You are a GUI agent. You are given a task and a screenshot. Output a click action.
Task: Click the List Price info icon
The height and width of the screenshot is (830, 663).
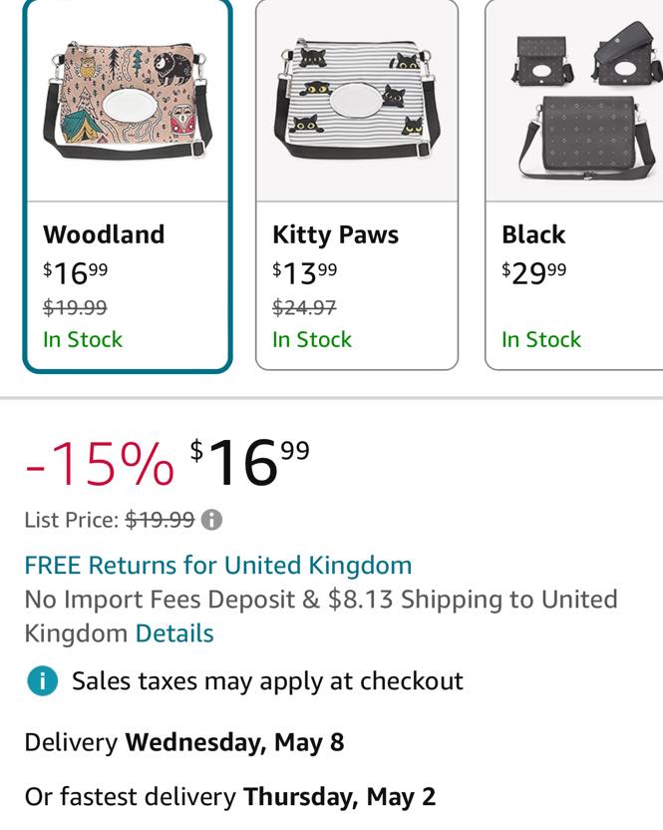211,520
